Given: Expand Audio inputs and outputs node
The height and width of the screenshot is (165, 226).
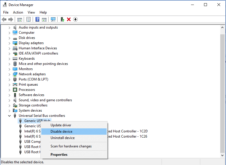Looking at the screenshot, I should coord(10,27).
